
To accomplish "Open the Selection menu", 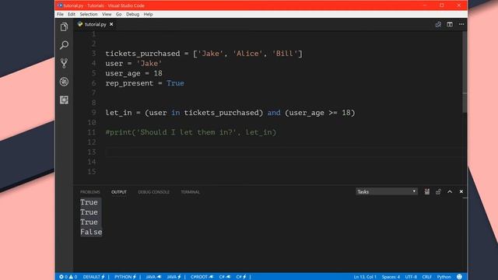I will click(x=89, y=14).
